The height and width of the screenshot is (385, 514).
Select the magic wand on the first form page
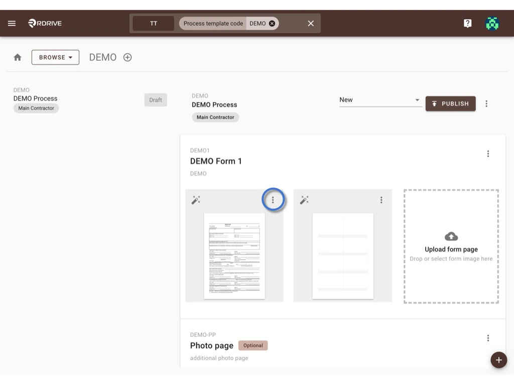pos(196,200)
